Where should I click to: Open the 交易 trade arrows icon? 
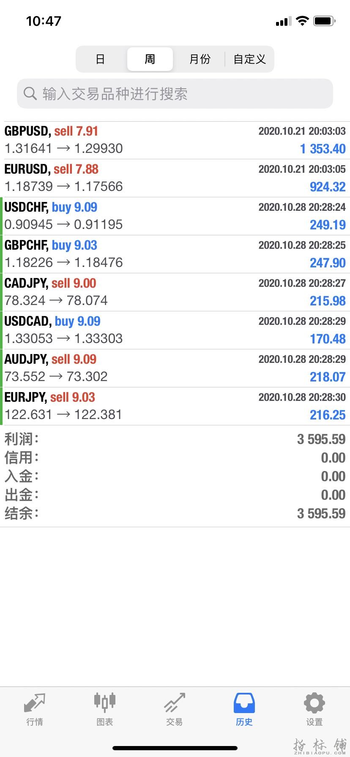click(175, 703)
